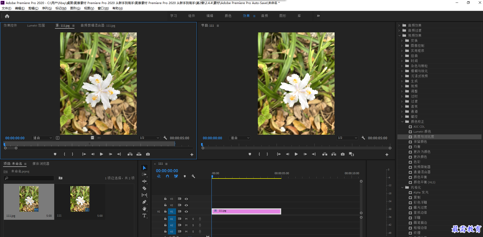This screenshot has width=483, height=237.
Task: Open timeline display settings wrench
Action: click(193, 176)
